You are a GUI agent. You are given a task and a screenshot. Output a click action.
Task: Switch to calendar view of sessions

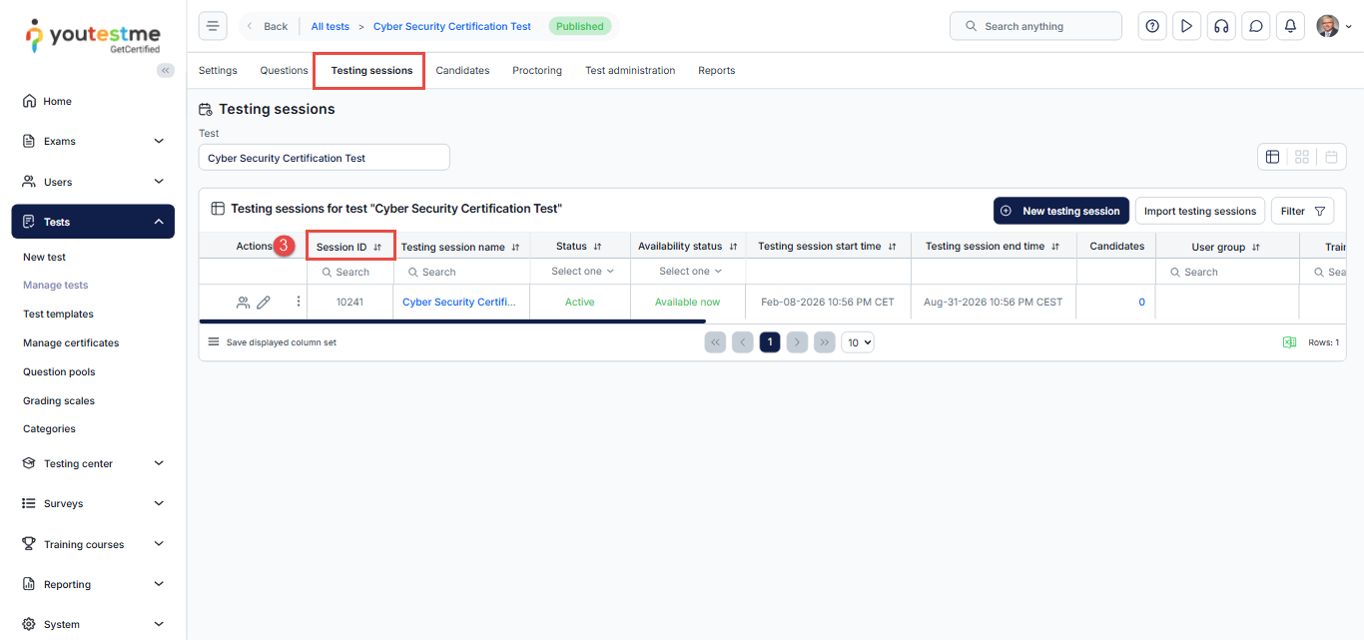[x=1331, y=157]
